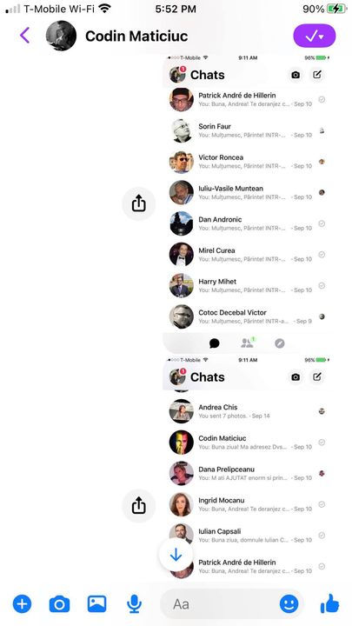352x626 pixels.
Task: Open Codin Maticiuc contact name header
Action: point(136,37)
